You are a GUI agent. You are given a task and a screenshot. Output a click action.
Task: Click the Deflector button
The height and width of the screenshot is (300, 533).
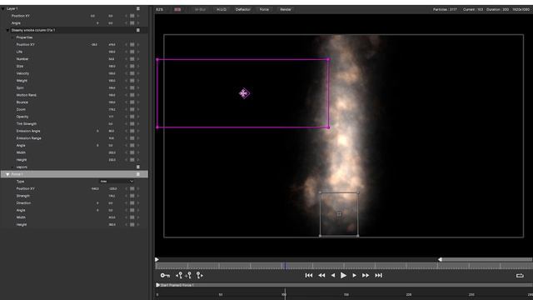(243, 9)
